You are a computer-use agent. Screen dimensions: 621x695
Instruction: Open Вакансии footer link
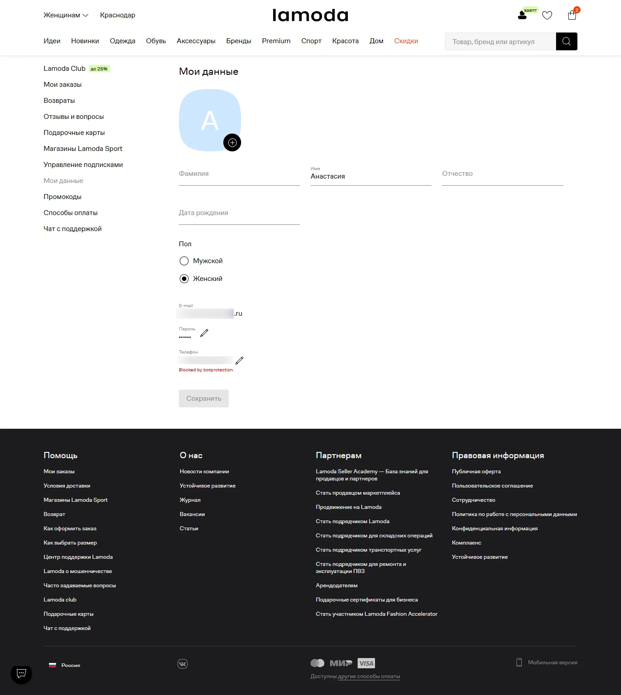tap(192, 514)
